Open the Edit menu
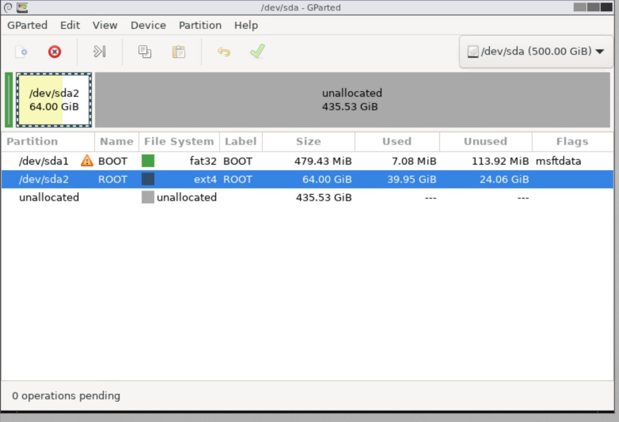Image resolution: width=619 pixels, height=422 pixels. [x=70, y=25]
